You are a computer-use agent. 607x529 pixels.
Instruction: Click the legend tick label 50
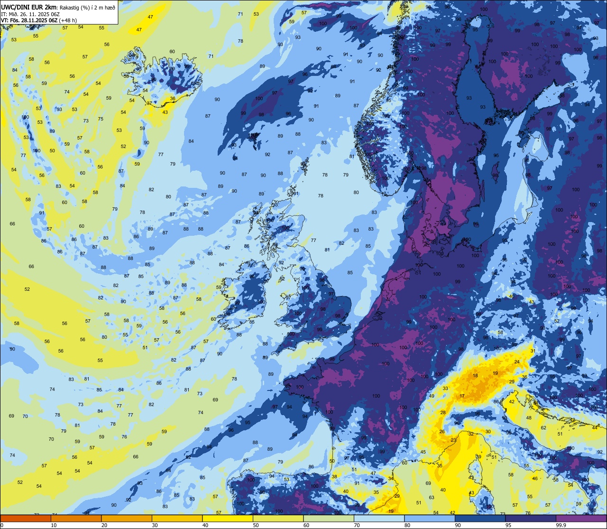click(x=256, y=525)
